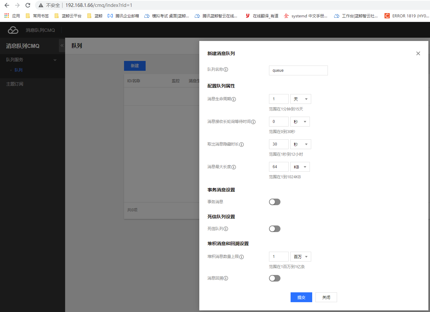Click the ID/名称 column header
430x312 pixels.
tap(134, 81)
